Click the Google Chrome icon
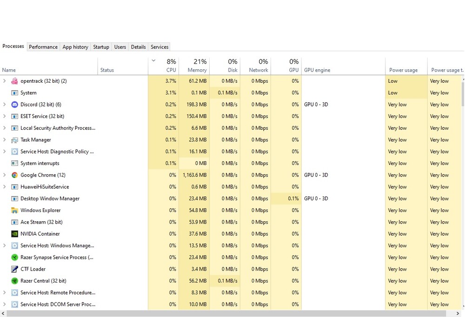This screenshot has width=465, height=317. coord(14,175)
